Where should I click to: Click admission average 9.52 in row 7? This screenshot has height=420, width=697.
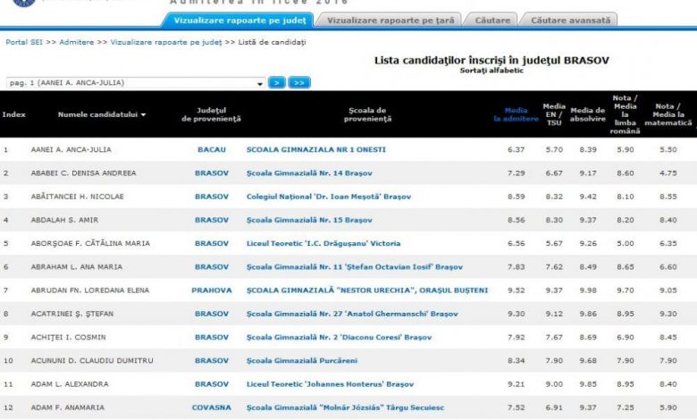pyautogui.click(x=516, y=290)
